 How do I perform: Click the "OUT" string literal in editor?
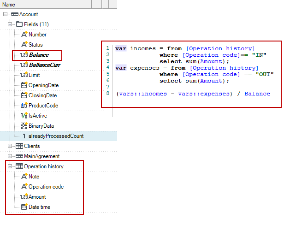[x=265, y=74]
